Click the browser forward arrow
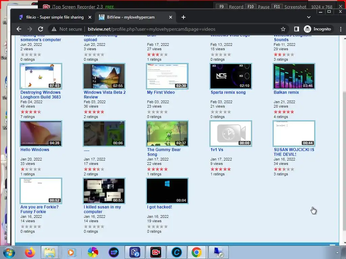The height and width of the screenshot is (259, 346). [x=30, y=29]
